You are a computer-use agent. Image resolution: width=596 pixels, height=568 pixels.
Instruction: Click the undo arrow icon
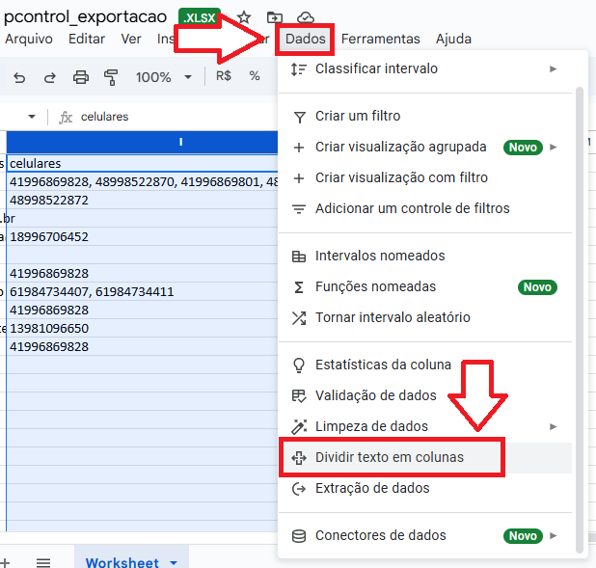[20, 76]
